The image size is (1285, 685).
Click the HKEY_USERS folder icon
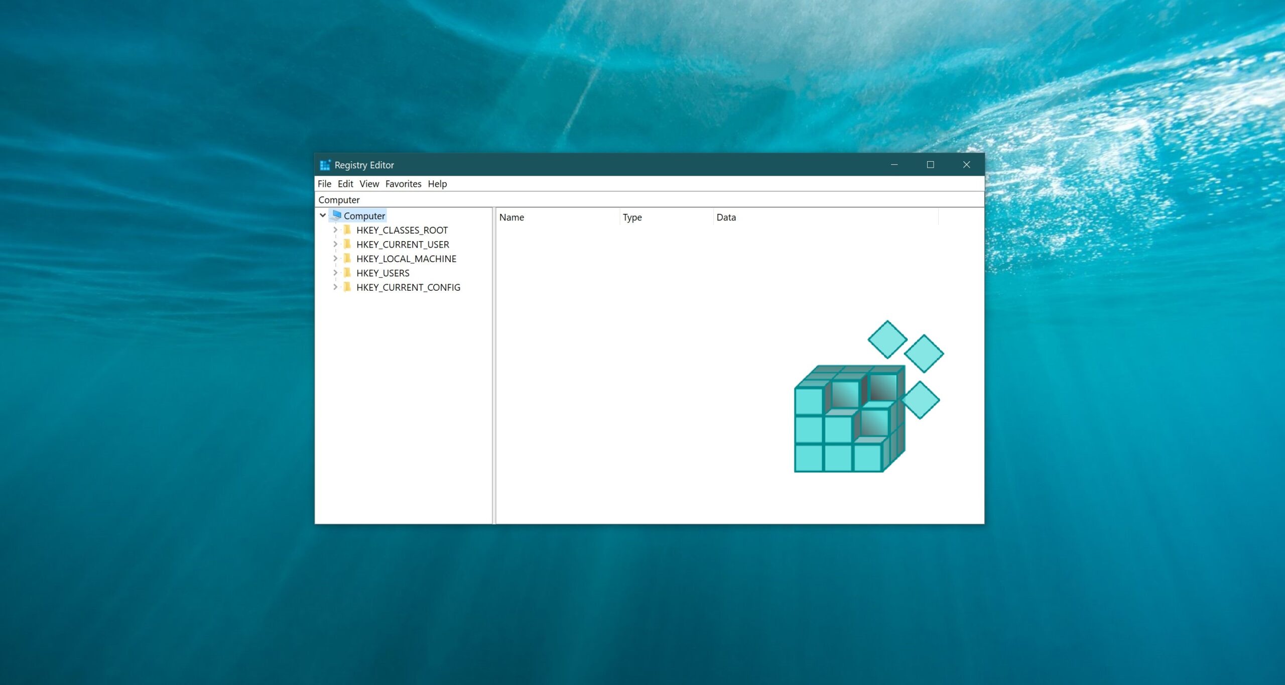tap(347, 273)
